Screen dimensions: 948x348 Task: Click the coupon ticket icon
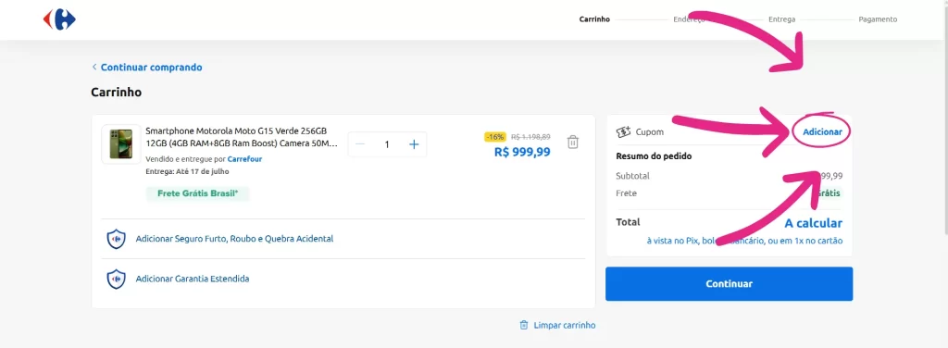pos(623,131)
